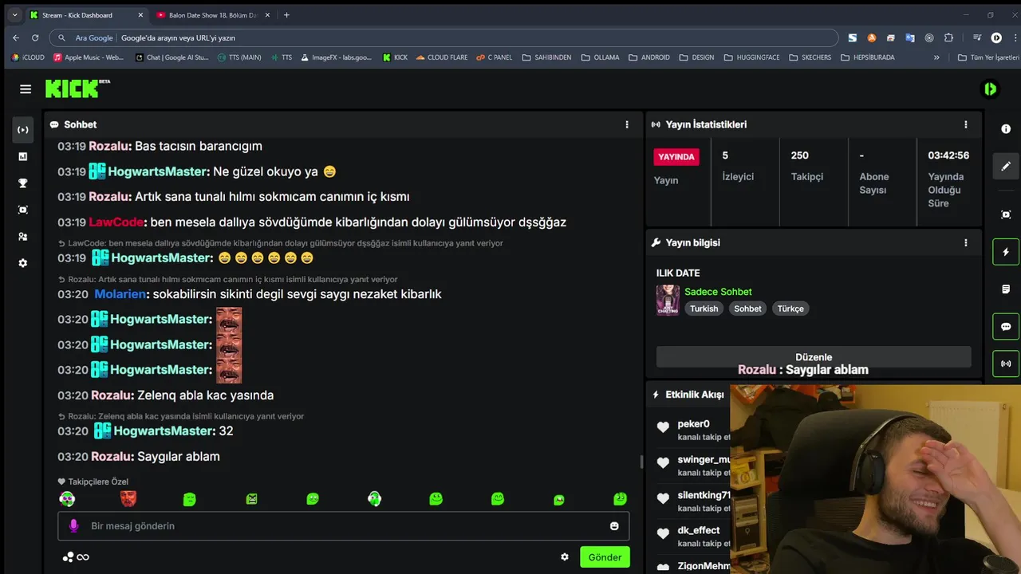Open the trophy achievements icon in left sidebar
Screen dimensions: 1021x574
[x=22, y=183]
